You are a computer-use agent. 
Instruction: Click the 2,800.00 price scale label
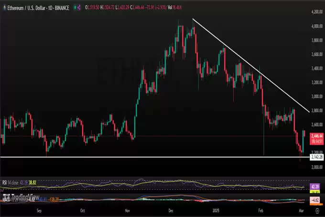317,111
